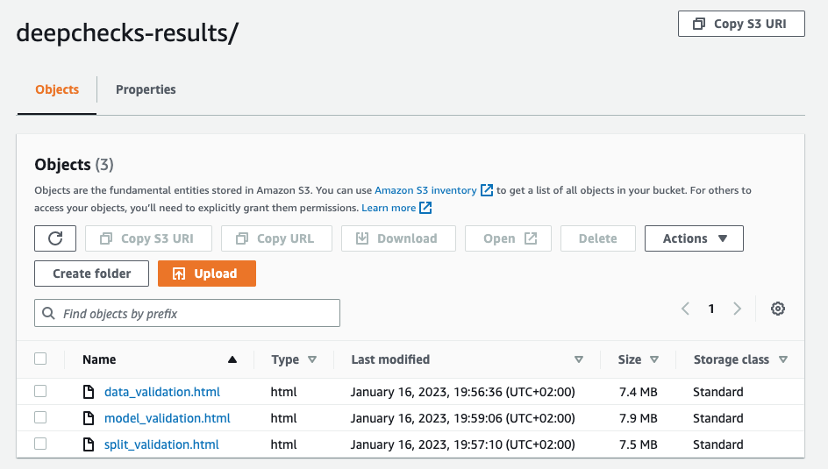Expand the Actions dropdown menu
Viewport: 828px width, 469px height.
694,238
